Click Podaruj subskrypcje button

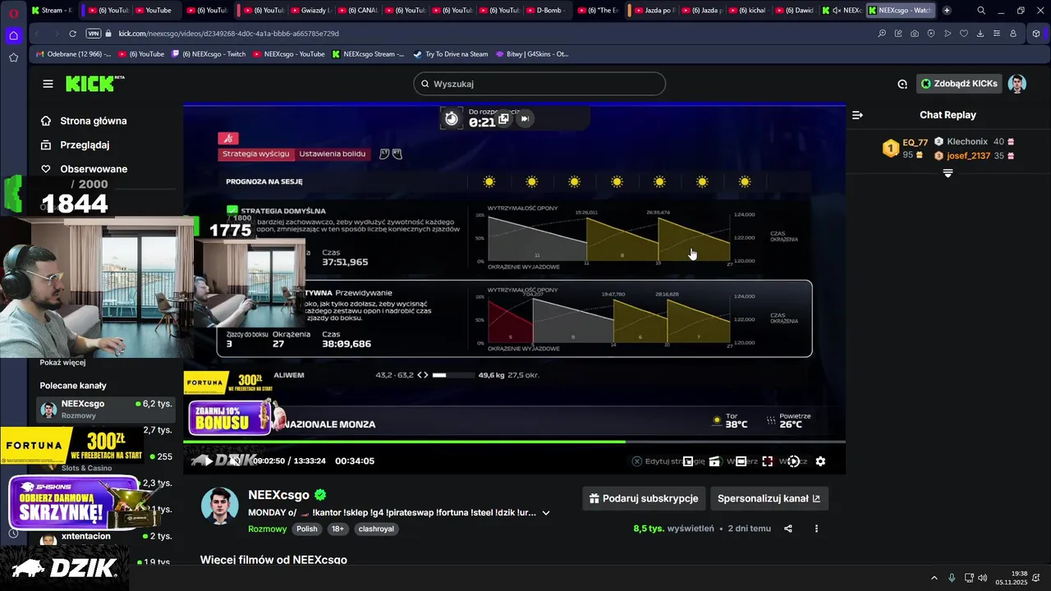[644, 498]
